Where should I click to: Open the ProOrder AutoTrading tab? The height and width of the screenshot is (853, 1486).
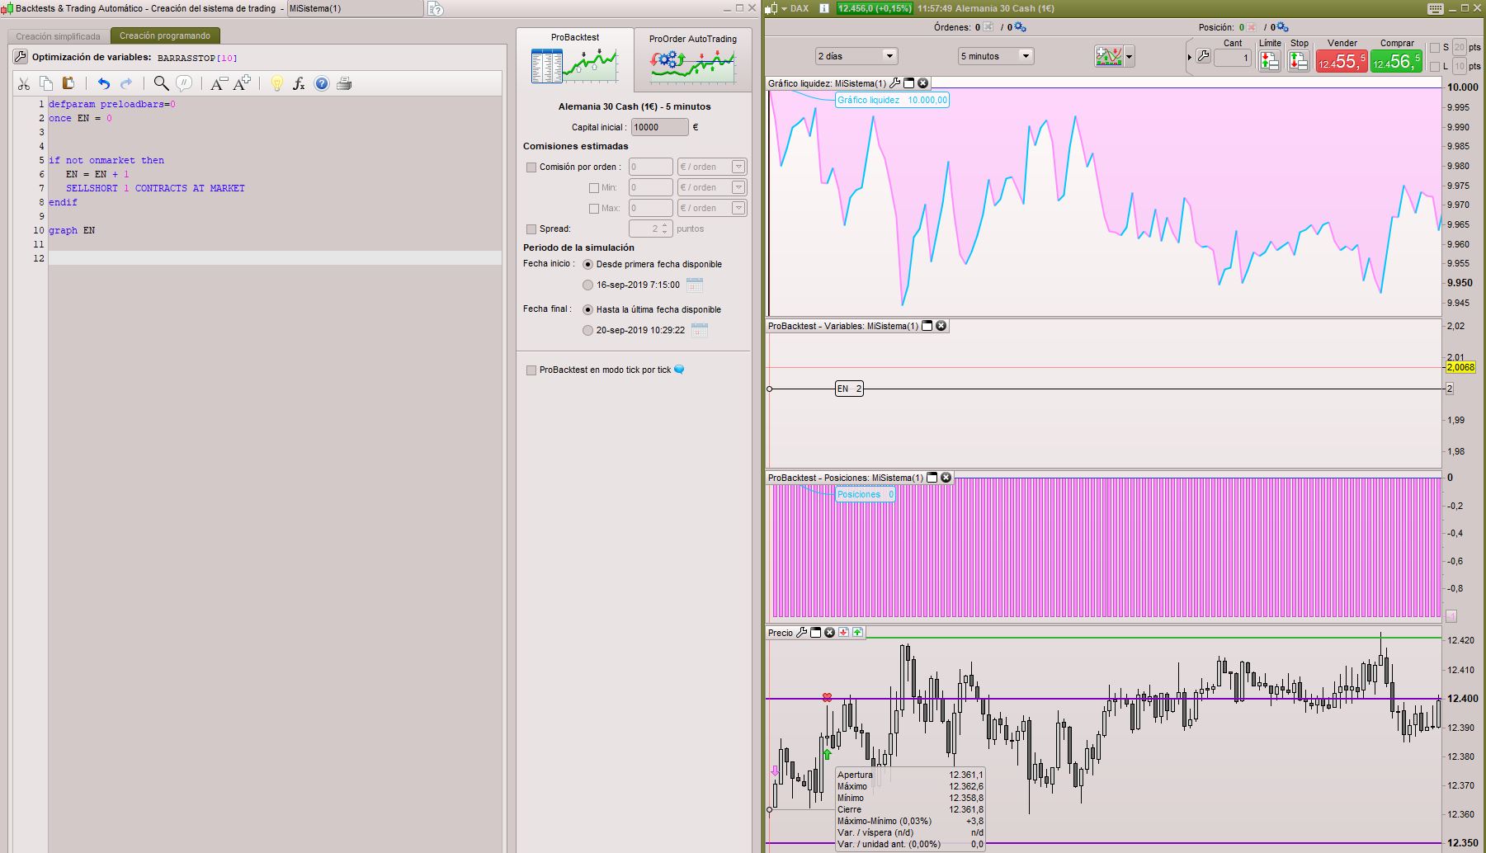coord(692,59)
